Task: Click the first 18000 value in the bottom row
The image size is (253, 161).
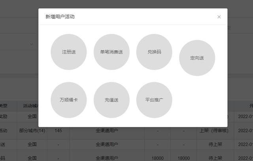Action: [x=157, y=157]
